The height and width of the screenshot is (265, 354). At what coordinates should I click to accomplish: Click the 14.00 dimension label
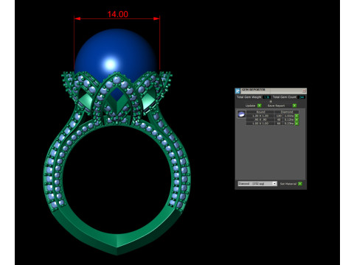click(117, 14)
